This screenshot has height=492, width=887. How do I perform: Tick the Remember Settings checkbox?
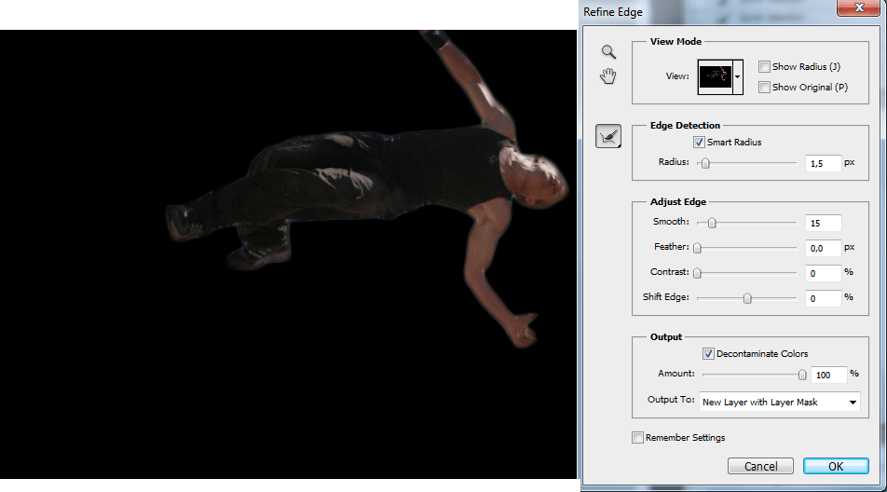coord(637,438)
